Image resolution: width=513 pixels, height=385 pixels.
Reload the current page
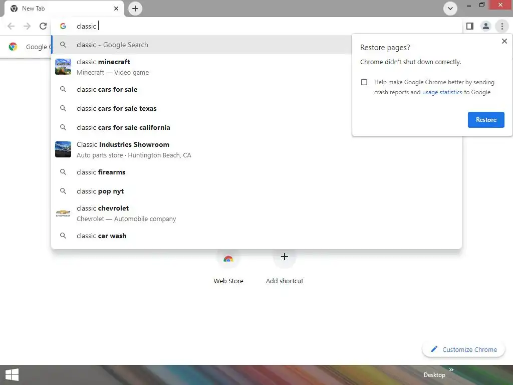(43, 26)
